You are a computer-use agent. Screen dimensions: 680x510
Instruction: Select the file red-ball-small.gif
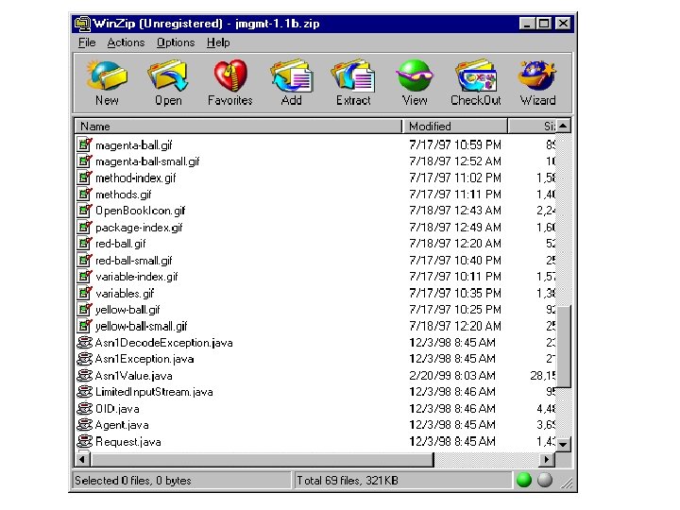point(133,261)
